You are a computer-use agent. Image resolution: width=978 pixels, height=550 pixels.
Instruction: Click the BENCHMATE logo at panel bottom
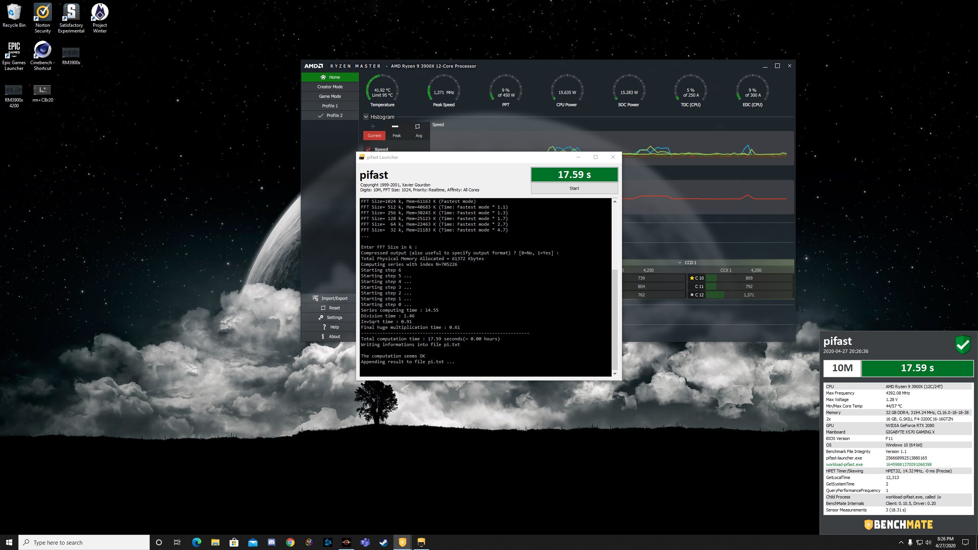(899, 524)
